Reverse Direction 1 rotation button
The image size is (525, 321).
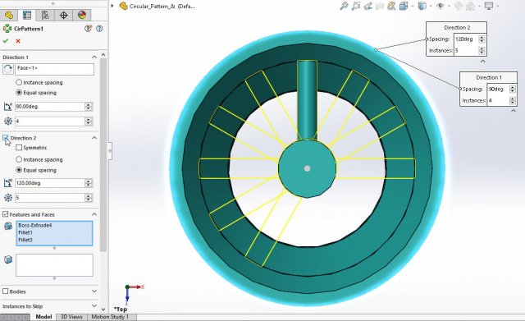point(7,69)
